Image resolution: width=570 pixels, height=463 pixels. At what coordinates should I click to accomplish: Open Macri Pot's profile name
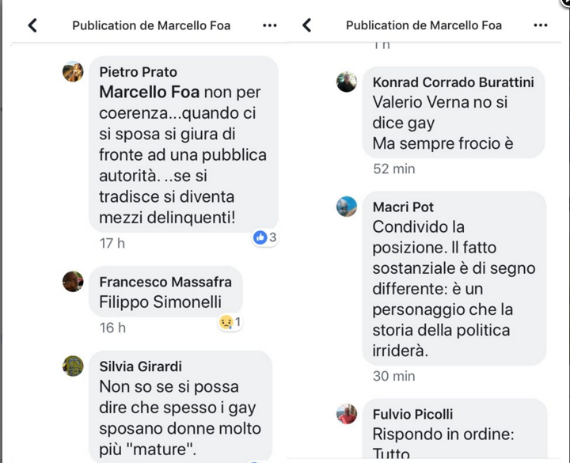click(403, 207)
